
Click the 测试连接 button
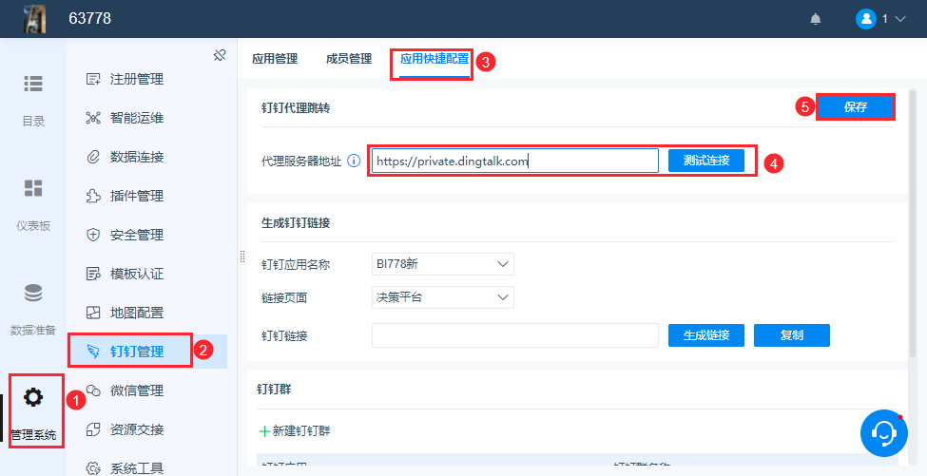tap(706, 161)
